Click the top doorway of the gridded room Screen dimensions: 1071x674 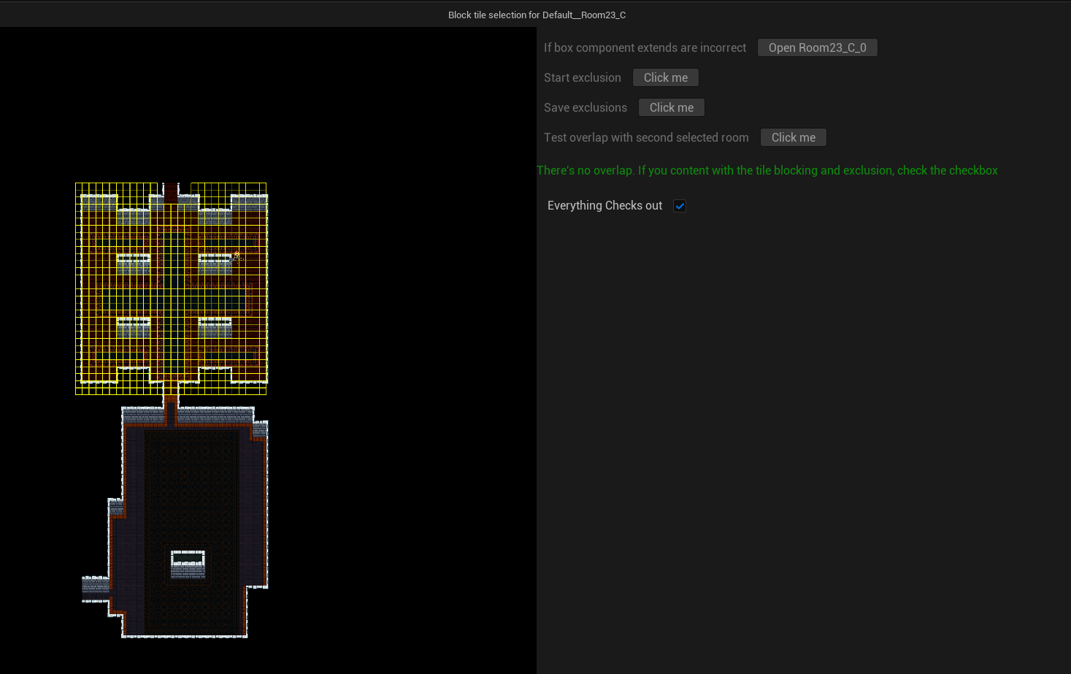171,192
